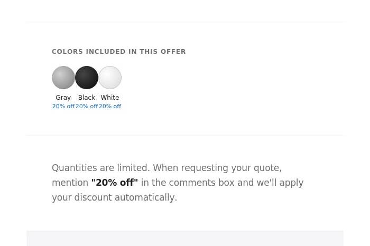Select the Gray color swatch
The image size is (370, 246).
click(x=63, y=78)
